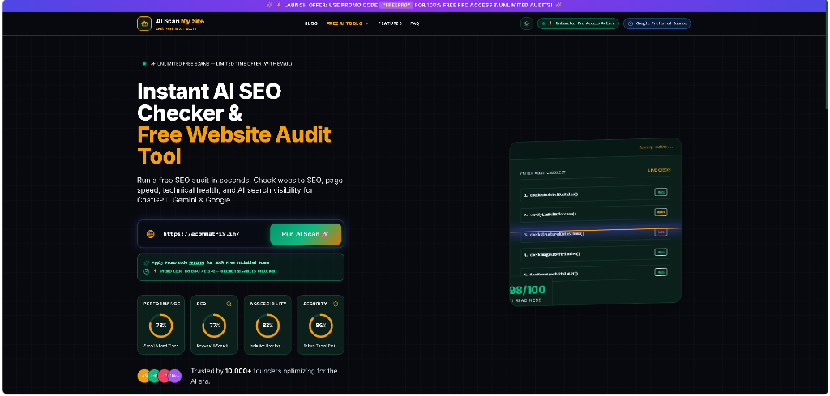Click the globe icon in the URL field
The width and height of the screenshot is (830, 396).
pyautogui.click(x=150, y=234)
